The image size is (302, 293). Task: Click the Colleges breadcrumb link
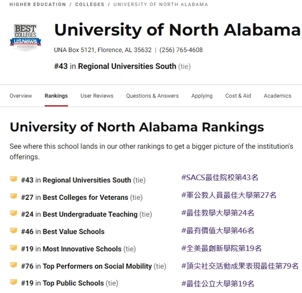pyautogui.click(x=90, y=5)
